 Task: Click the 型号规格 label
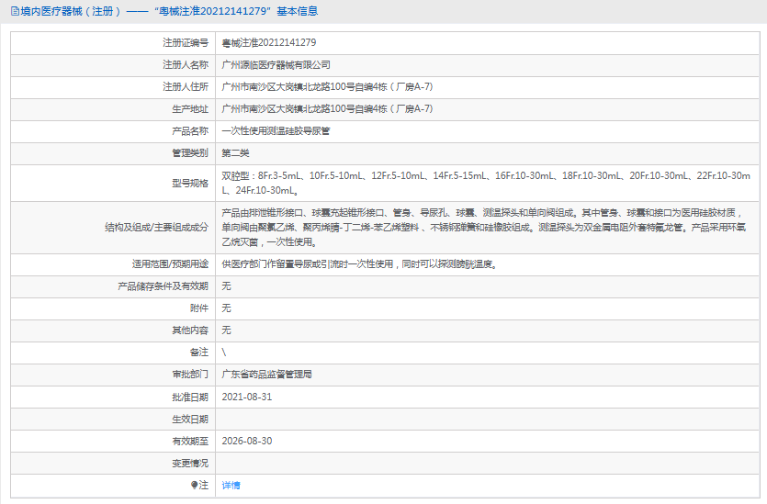click(190, 184)
